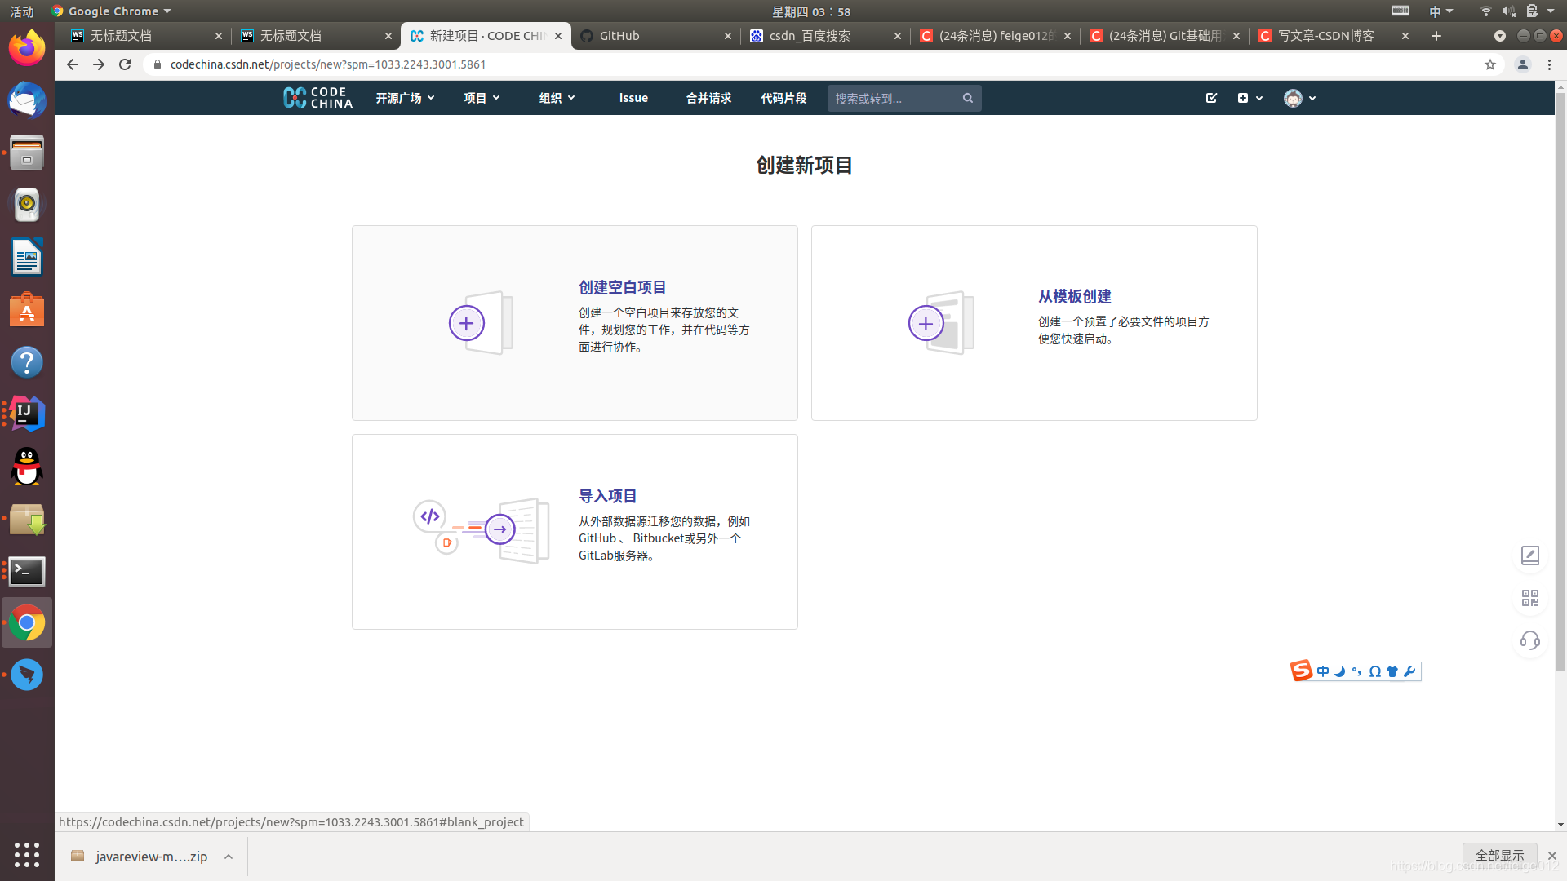Launch Firefox from the dock

pyautogui.click(x=27, y=47)
